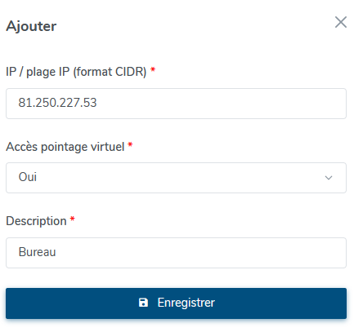The width and height of the screenshot is (354, 332).
Task: Click the empty area after Bureau in the Description box
Action: coord(200,253)
